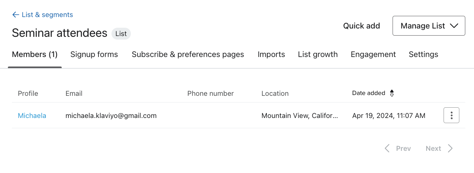Click the Date added sort arrows
The height and width of the screenshot is (173, 474).
click(x=392, y=93)
